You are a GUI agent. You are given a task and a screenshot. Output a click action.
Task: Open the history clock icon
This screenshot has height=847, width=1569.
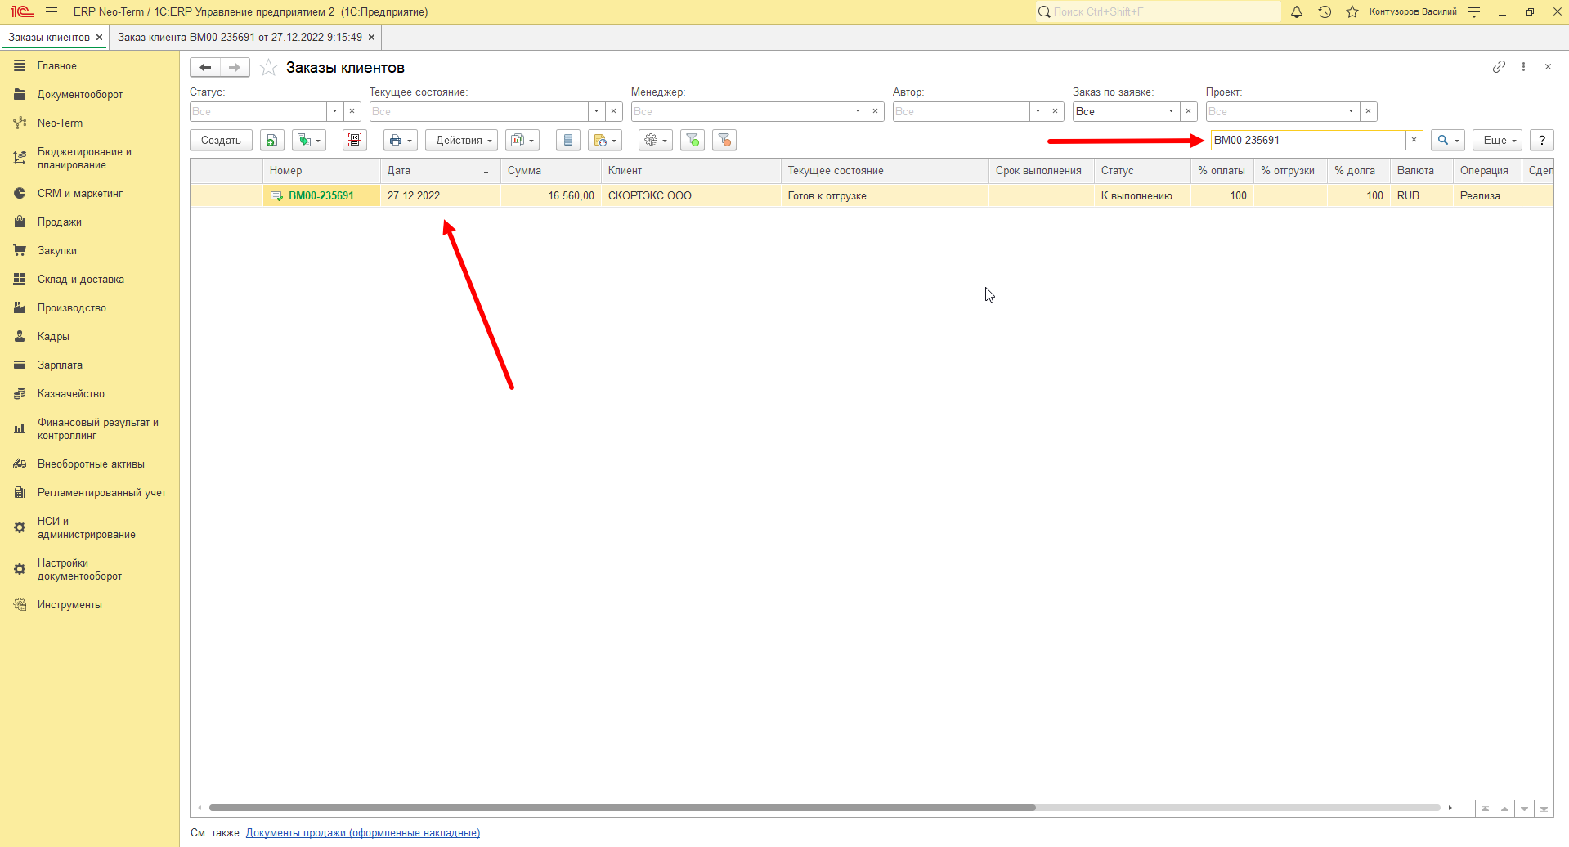(1325, 12)
